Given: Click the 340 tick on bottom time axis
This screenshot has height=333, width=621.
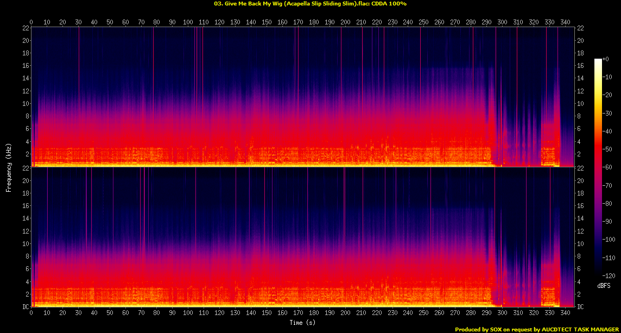Looking at the screenshot, I should point(565,313).
